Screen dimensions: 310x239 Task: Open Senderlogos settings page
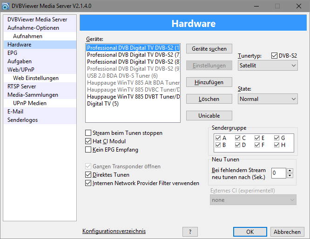point(40,120)
